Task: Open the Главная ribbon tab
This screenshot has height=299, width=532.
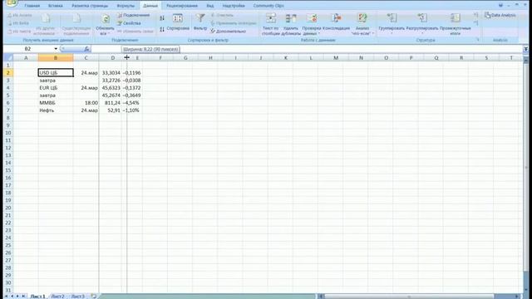Action: 32,6
